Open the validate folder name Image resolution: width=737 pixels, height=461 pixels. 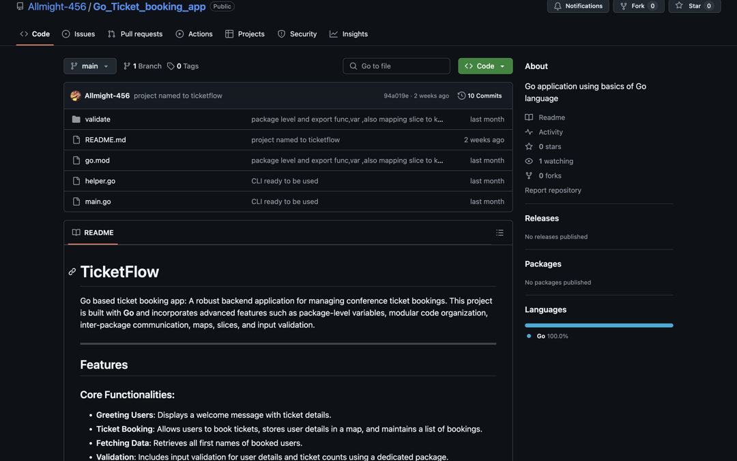[98, 120]
